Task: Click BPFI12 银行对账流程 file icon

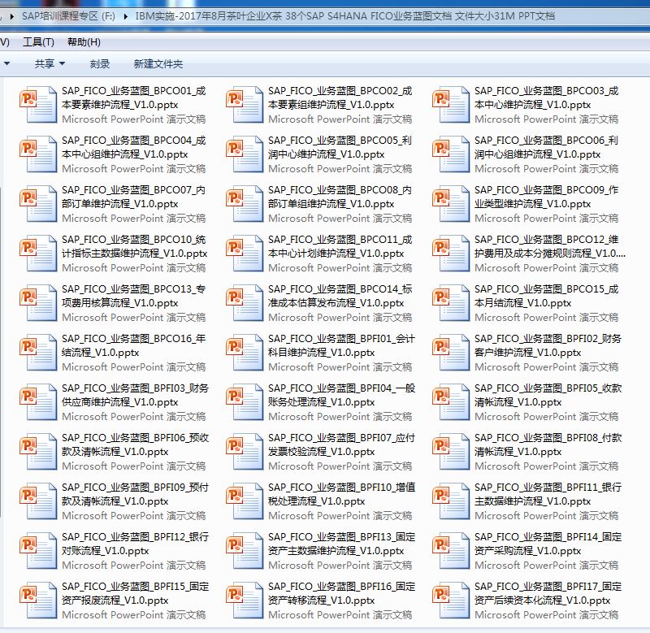Action: (x=38, y=550)
